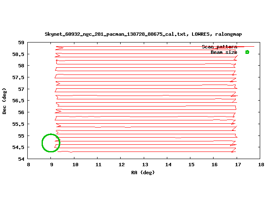Click the '55' Dec axis tick label
Screen dimensions: 269x202
tap(21, 136)
